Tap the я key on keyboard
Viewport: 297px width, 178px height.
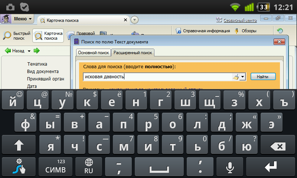tap(50, 145)
